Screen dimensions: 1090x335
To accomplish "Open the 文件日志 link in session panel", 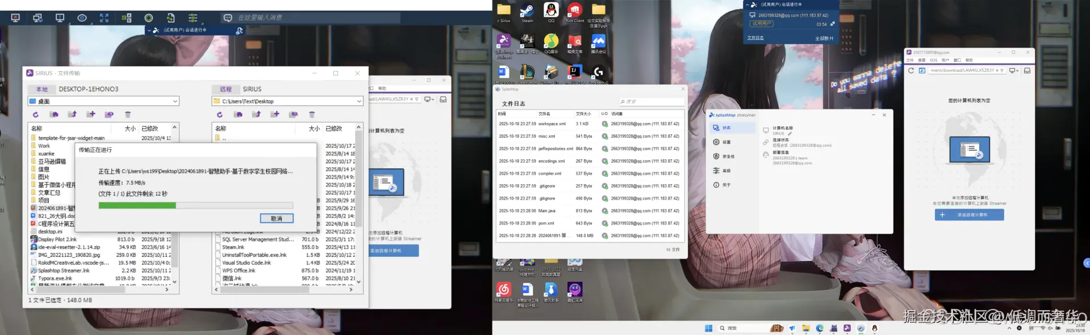I will tap(755, 38).
